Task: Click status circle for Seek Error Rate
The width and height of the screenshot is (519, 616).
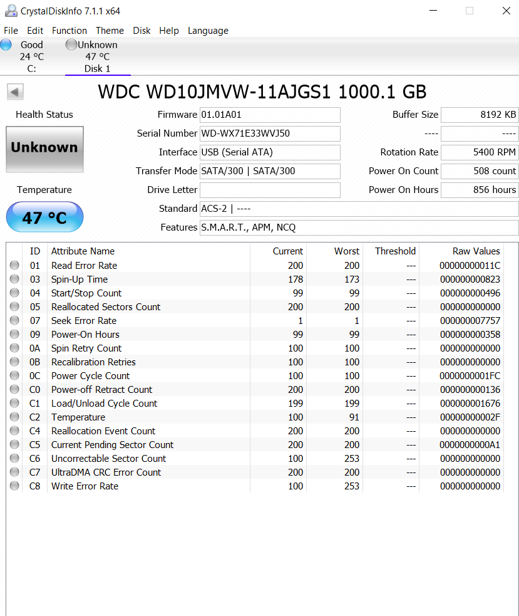Action: [14, 320]
